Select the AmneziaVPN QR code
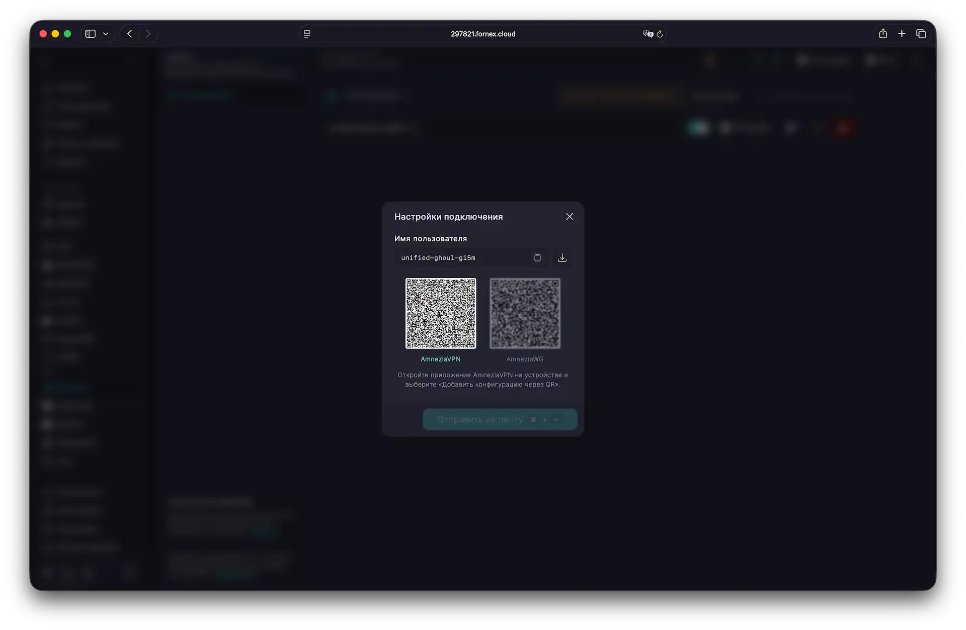The image size is (966, 630). tap(440, 313)
